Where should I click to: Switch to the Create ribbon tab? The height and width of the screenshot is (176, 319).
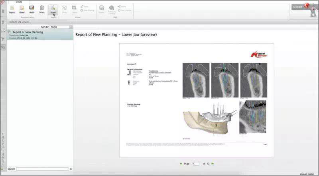(19, 2)
